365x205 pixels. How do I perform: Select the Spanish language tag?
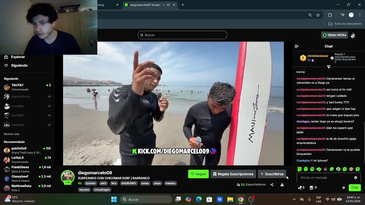coord(90,183)
